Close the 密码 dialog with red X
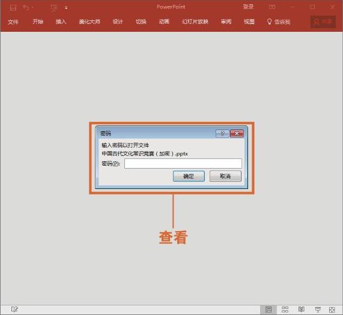This screenshot has height=315, width=343. (237, 133)
